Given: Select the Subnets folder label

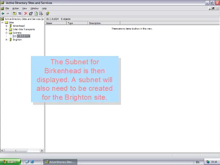Looking at the screenshot, I should pyautogui.click(x=17, y=33).
